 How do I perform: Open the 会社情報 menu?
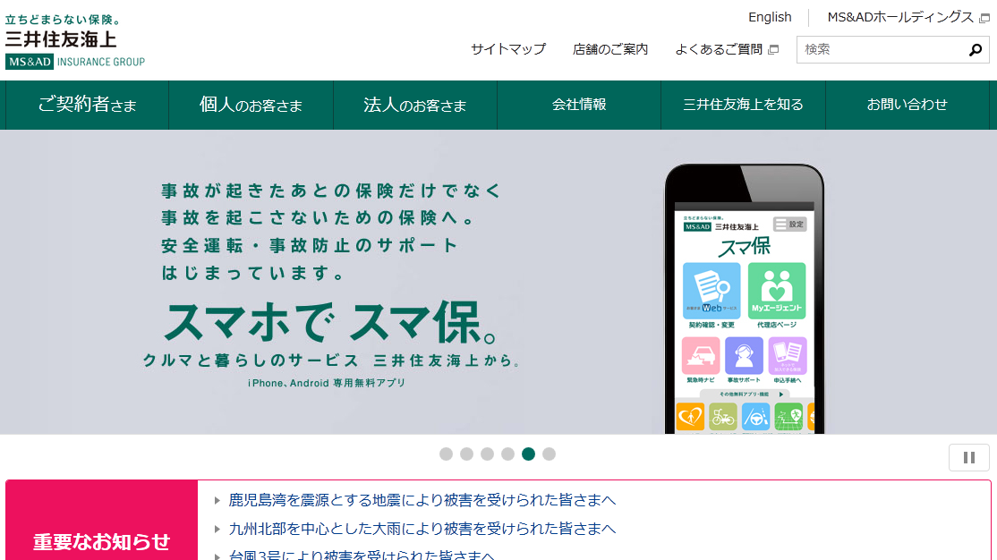579,105
